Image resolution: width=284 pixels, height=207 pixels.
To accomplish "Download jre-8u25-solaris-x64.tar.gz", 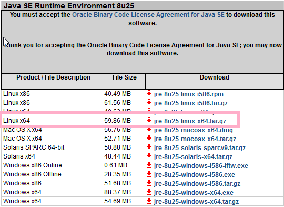I will [193, 157].
